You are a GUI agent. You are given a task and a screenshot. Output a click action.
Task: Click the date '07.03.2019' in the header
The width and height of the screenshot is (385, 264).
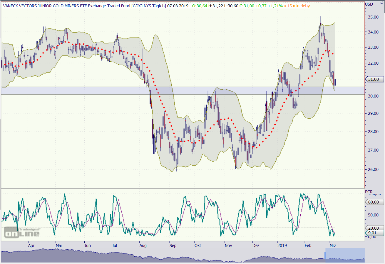click(x=178, y=6)
